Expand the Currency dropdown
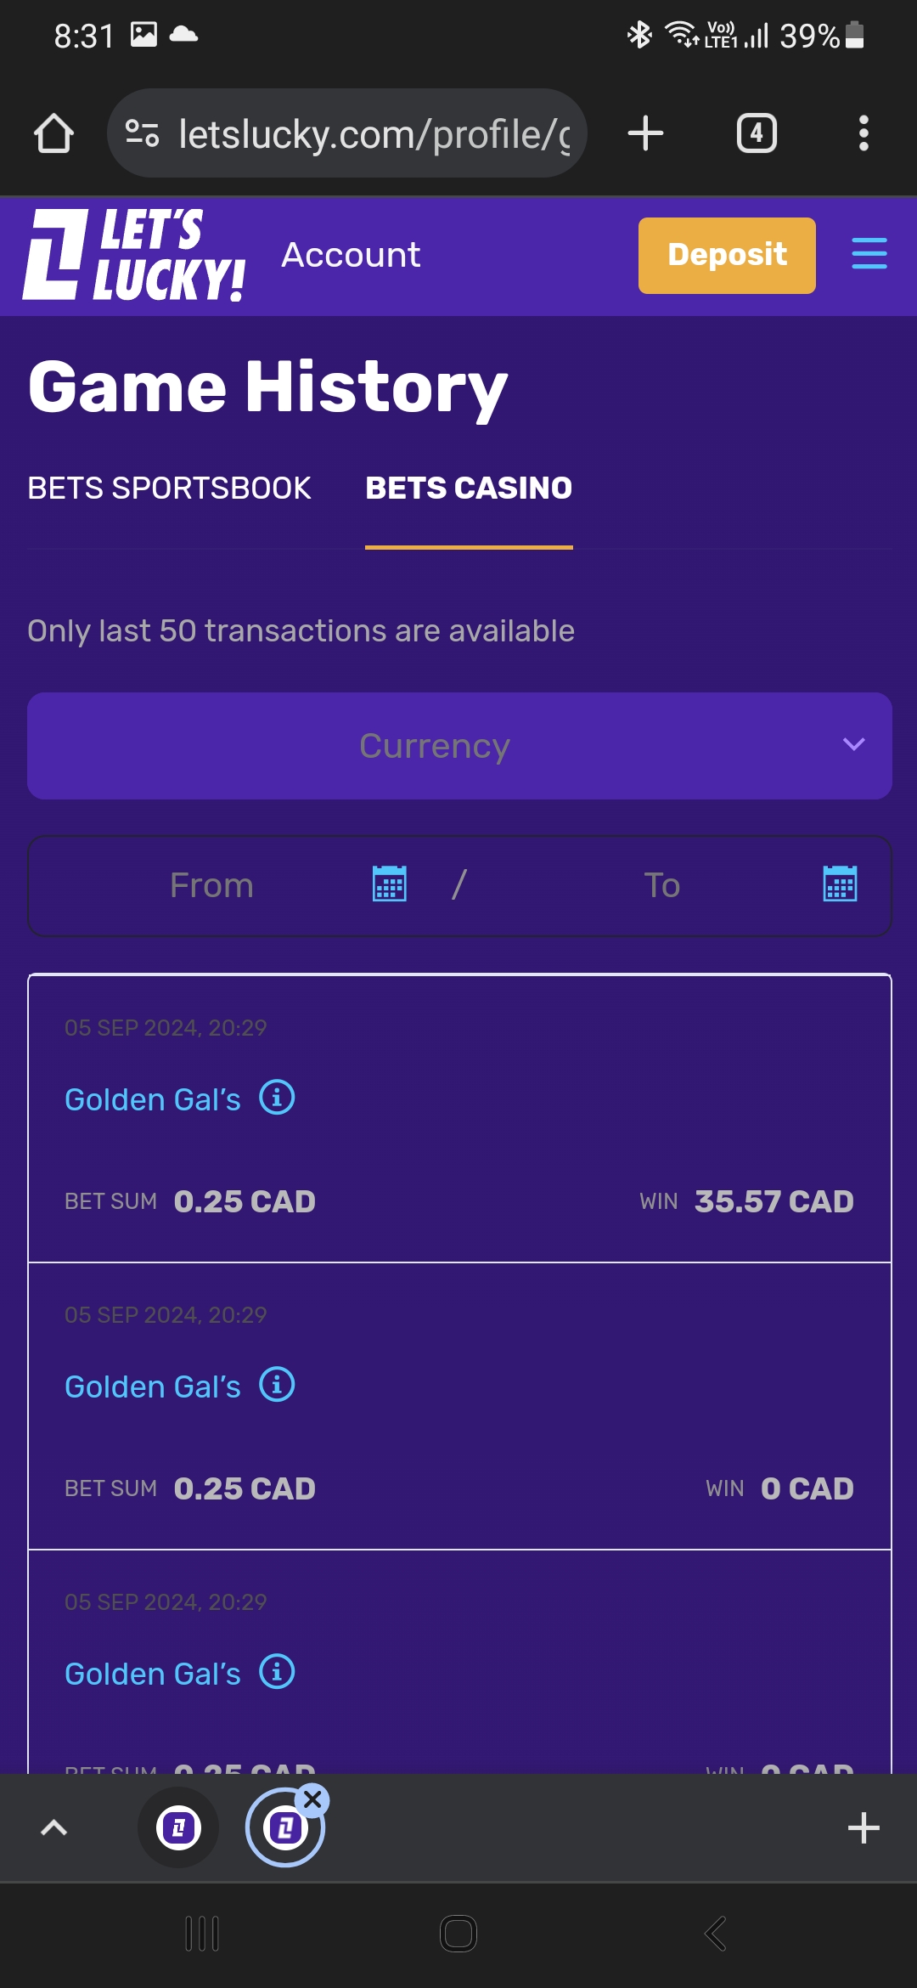The width and height of the screenshot is (917, 1988). coord(459,746)
